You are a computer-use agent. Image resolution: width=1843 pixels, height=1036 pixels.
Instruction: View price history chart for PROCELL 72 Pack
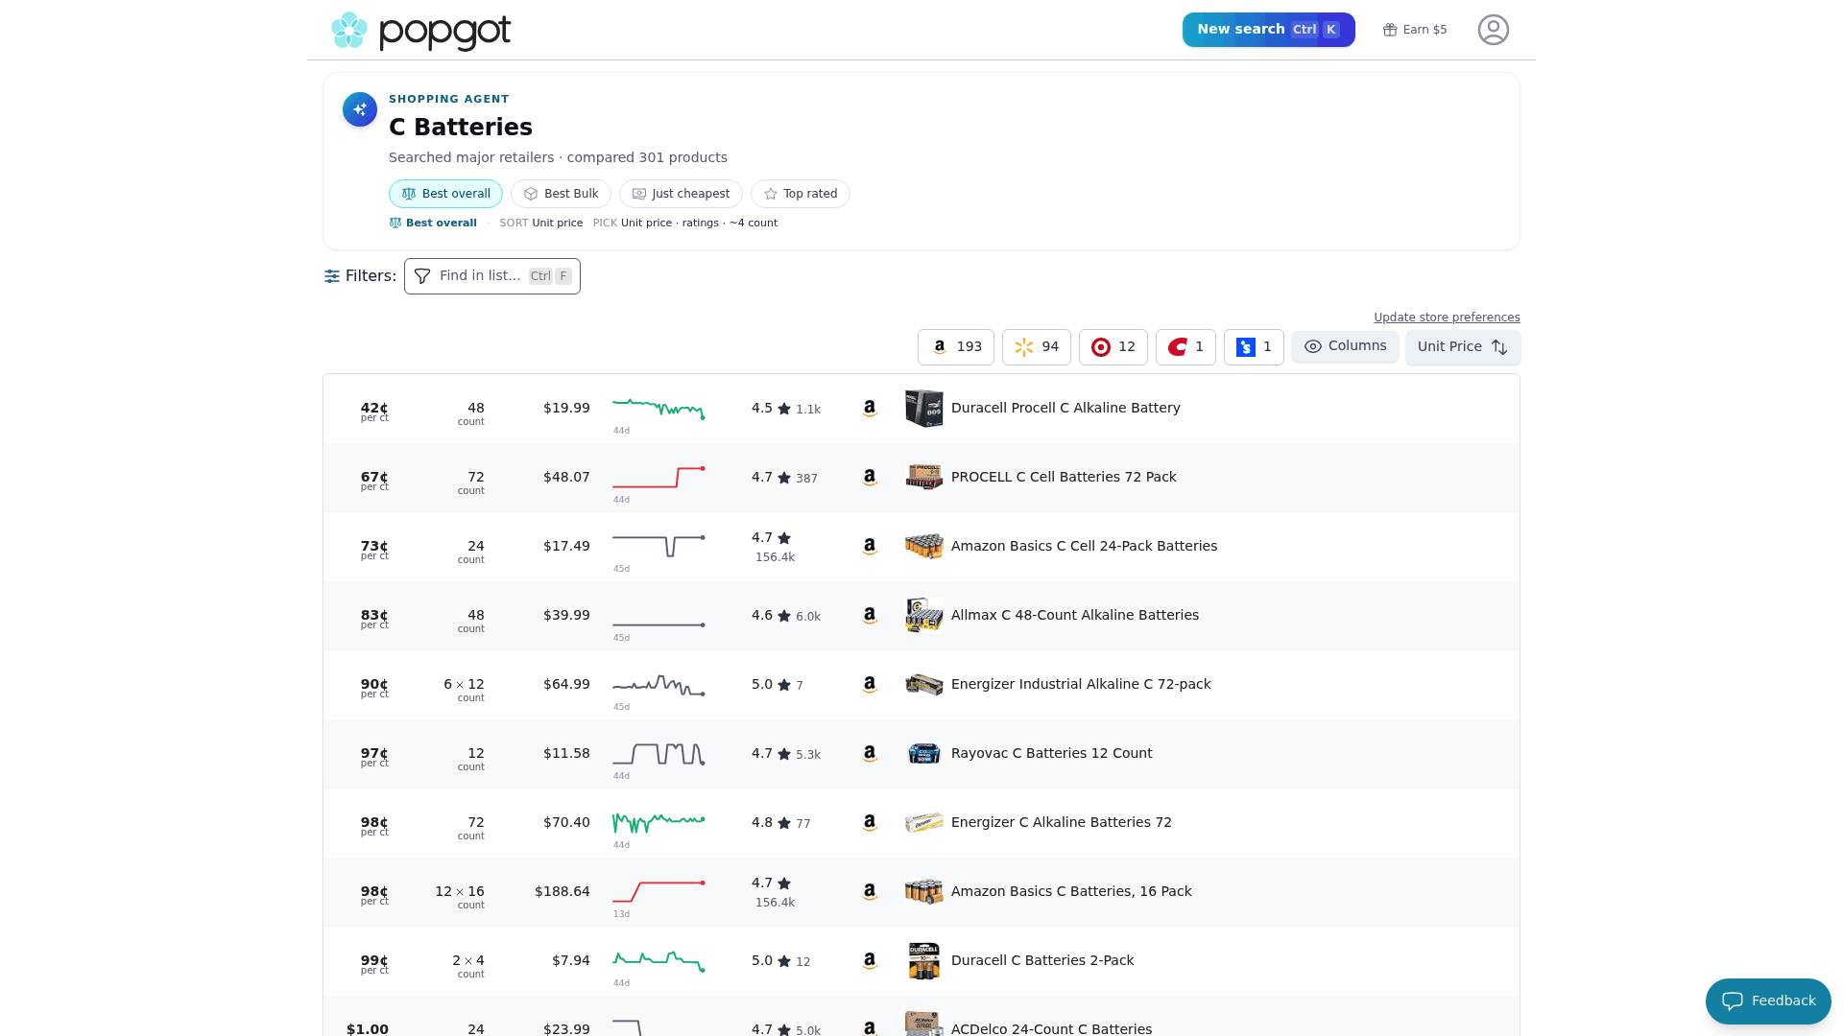click(x=658, y=478)
